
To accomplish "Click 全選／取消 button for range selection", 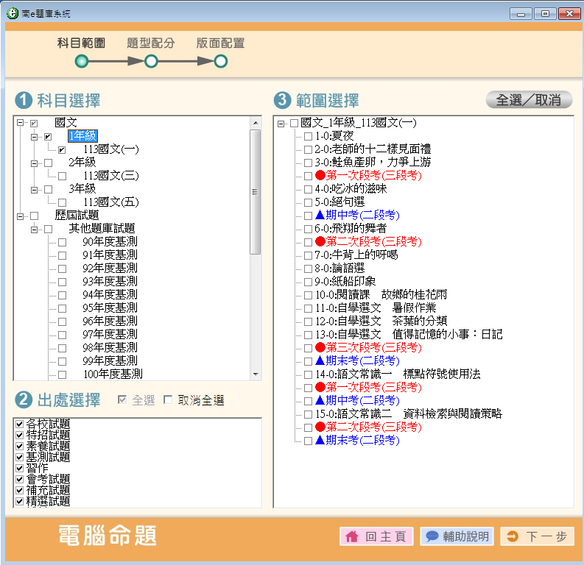I will pos(529,99).
